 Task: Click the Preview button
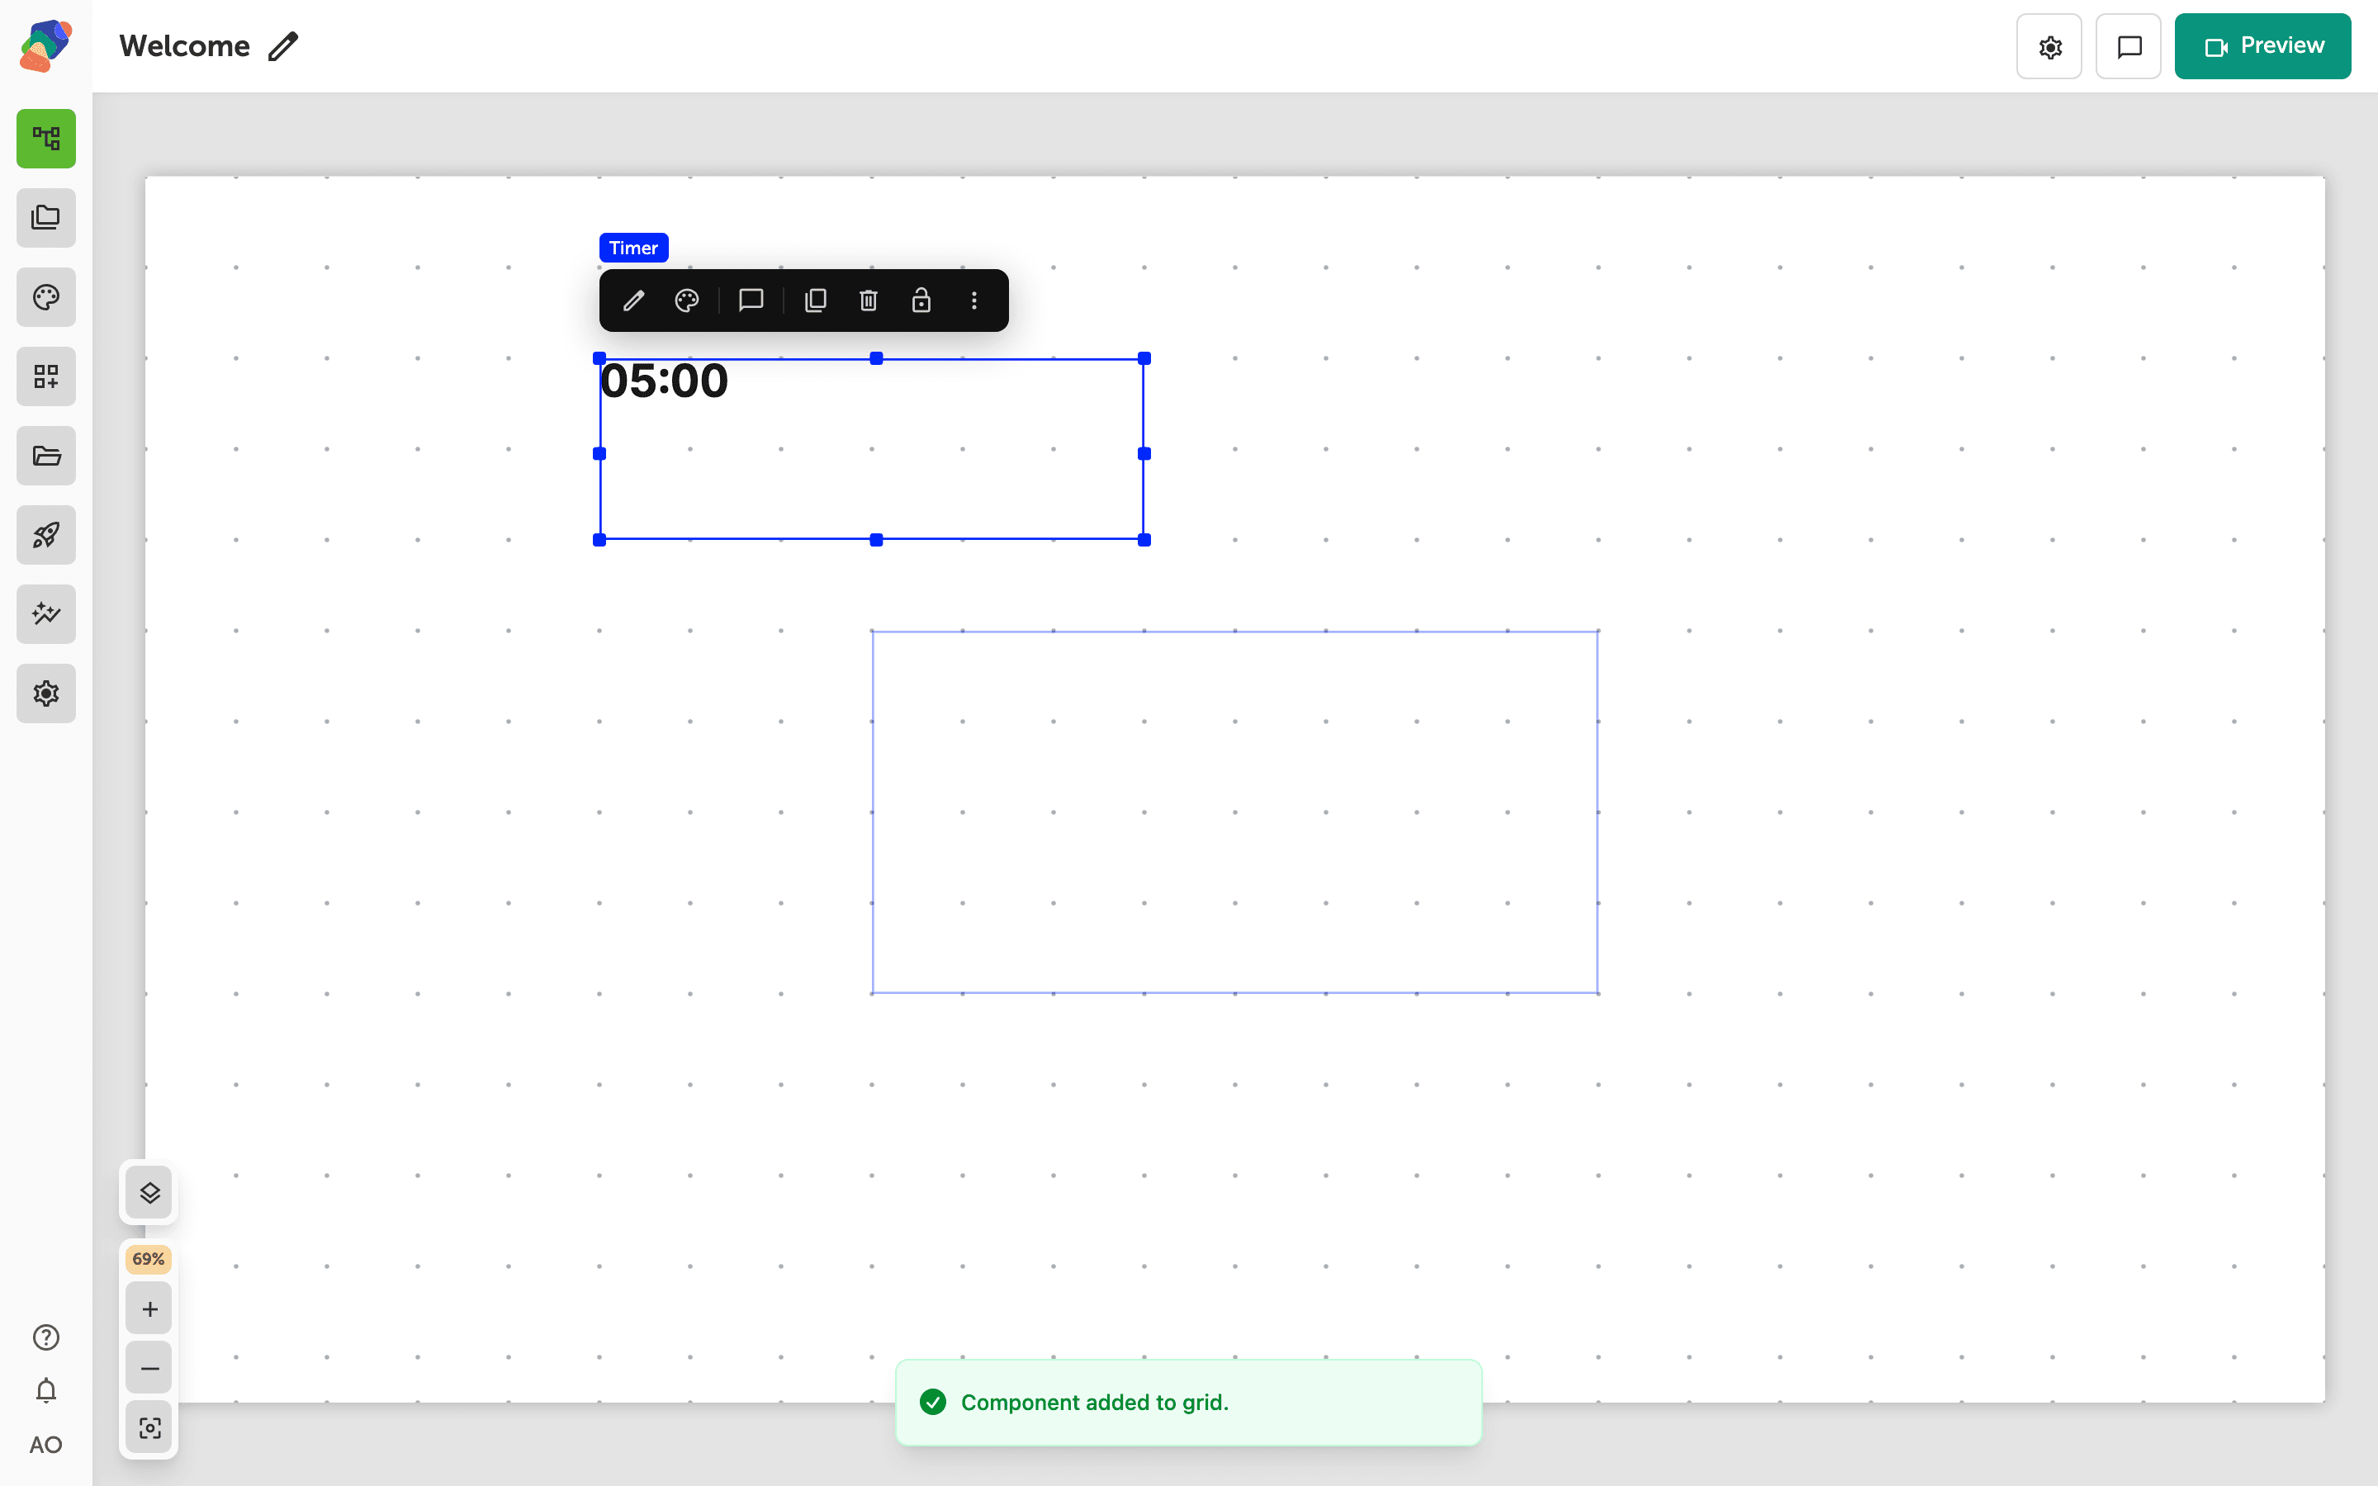pos(2263,46)
